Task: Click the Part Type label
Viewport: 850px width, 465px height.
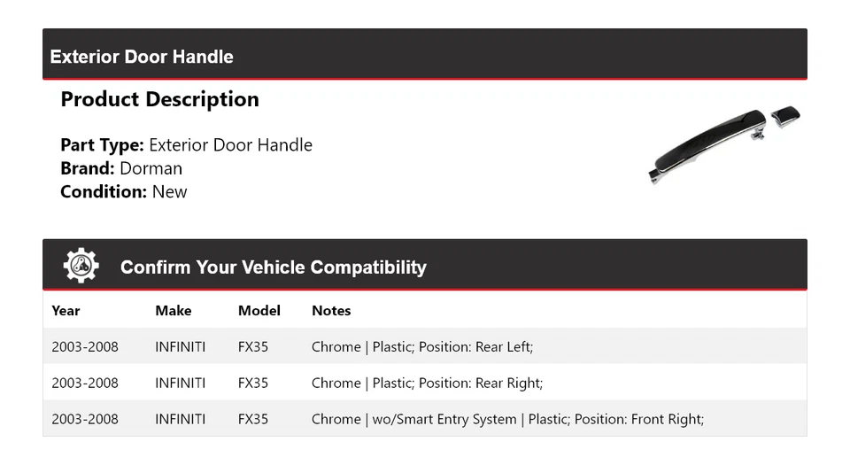Action: point(102,145)
